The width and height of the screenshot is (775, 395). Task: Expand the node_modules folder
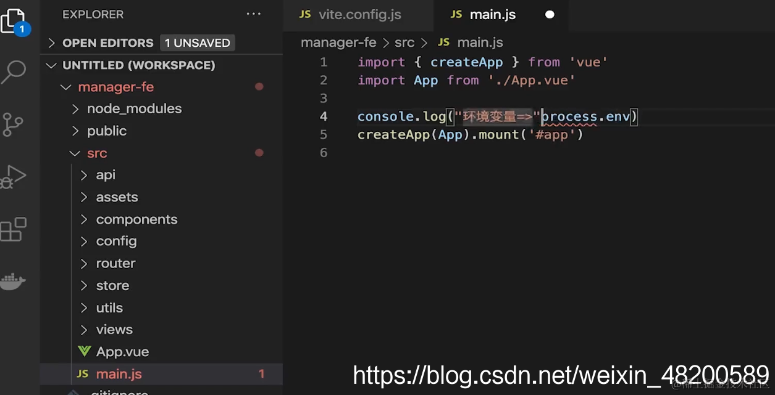click(x=162, y=109)
